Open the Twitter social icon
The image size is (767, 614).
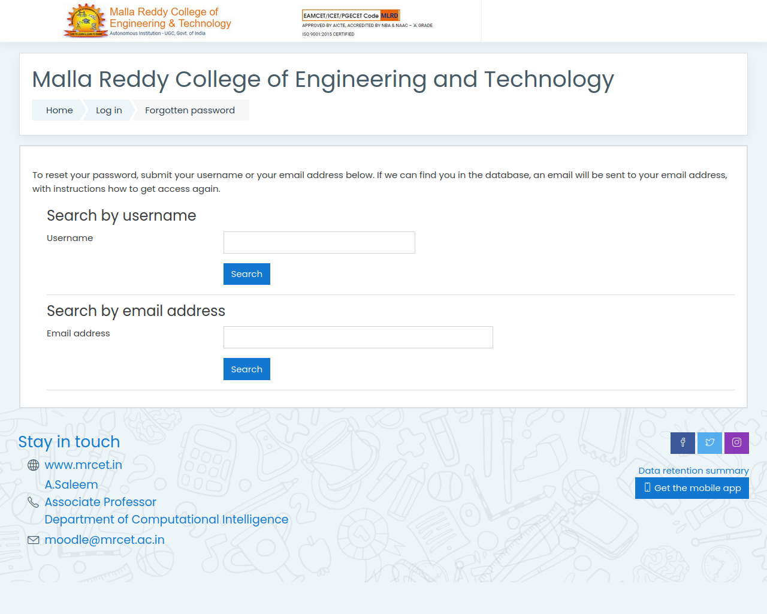click(709, 443)
